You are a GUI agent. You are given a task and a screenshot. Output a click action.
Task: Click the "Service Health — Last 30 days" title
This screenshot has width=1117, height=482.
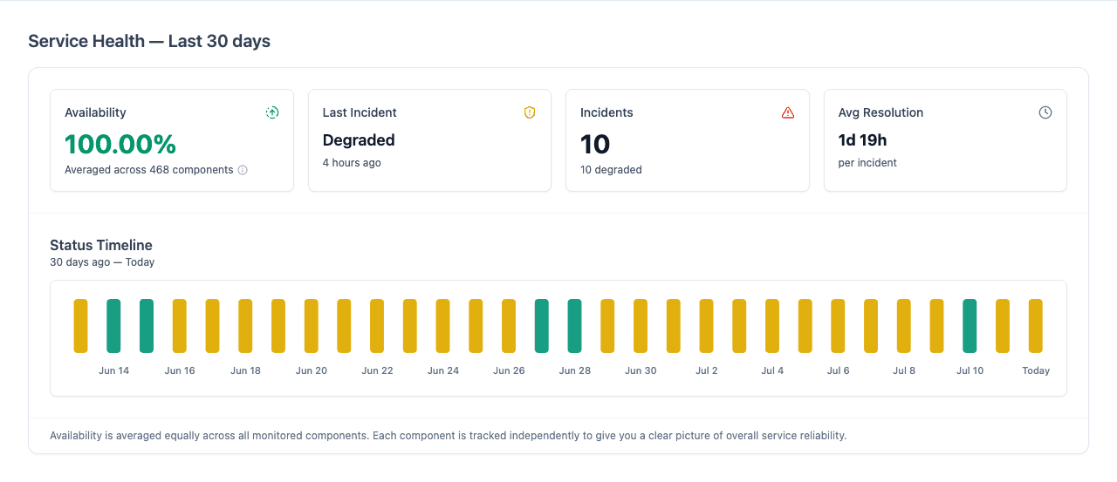(149, 41)
